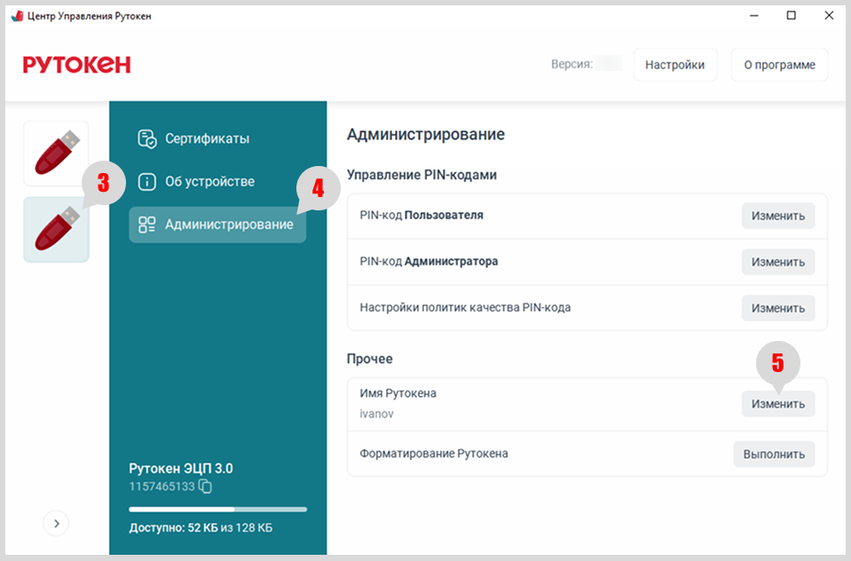Copy the token serial number 1157465133

point(206,486)
